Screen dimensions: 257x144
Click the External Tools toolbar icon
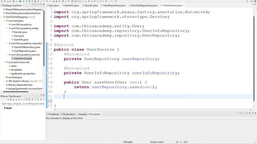[x=35, y=1]
